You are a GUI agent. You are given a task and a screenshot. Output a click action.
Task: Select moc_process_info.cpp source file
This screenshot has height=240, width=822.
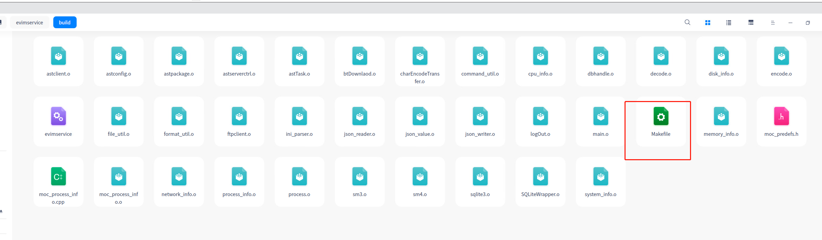[58, 182]
